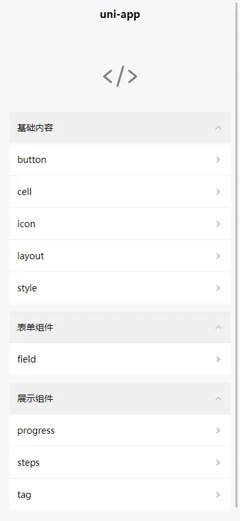Click the code brackets logo icon
Viewport: 240px width, 521px height.
(120, 76)
